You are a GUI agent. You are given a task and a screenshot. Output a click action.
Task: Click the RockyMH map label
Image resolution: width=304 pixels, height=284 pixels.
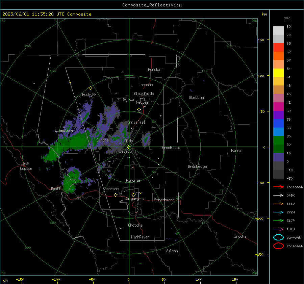click(89, 95)
